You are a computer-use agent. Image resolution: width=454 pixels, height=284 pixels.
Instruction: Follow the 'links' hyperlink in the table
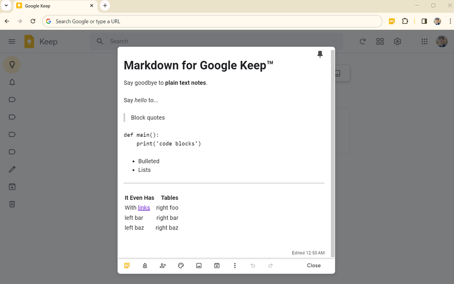[x=144, y=208]
